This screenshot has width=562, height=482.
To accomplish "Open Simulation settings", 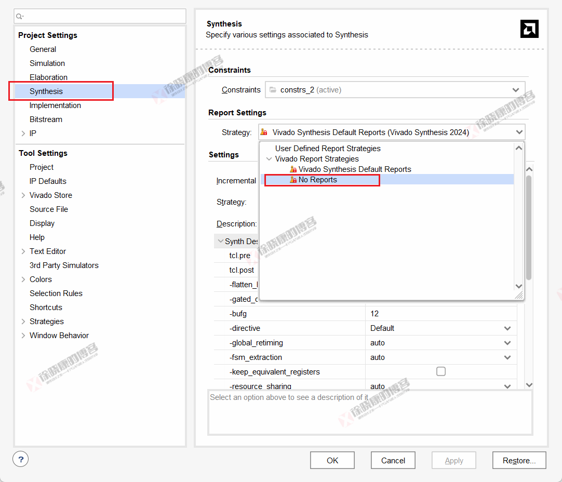I will [47, 63].
